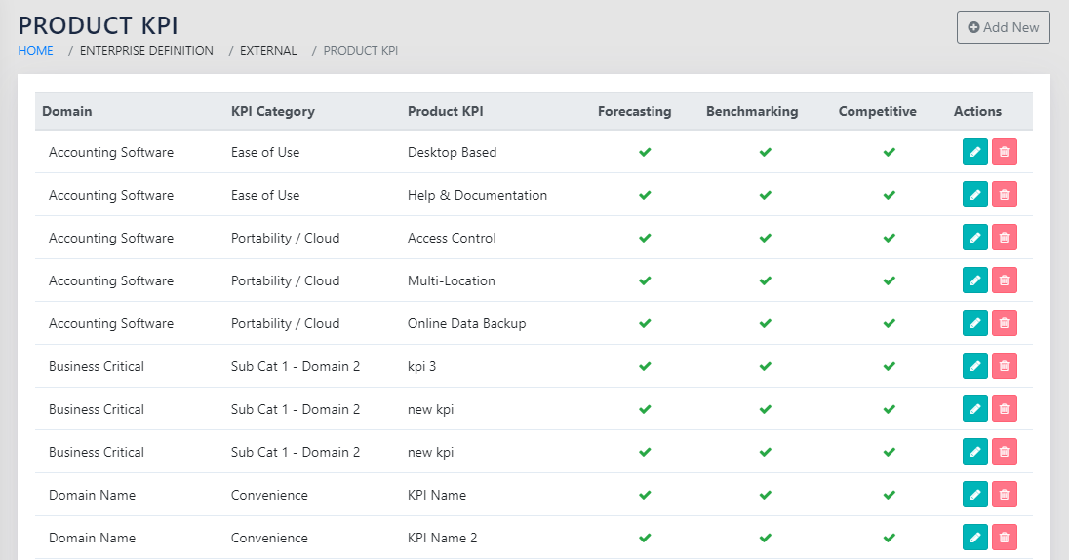Click the Product KPI column header

(x=445, y=111)
